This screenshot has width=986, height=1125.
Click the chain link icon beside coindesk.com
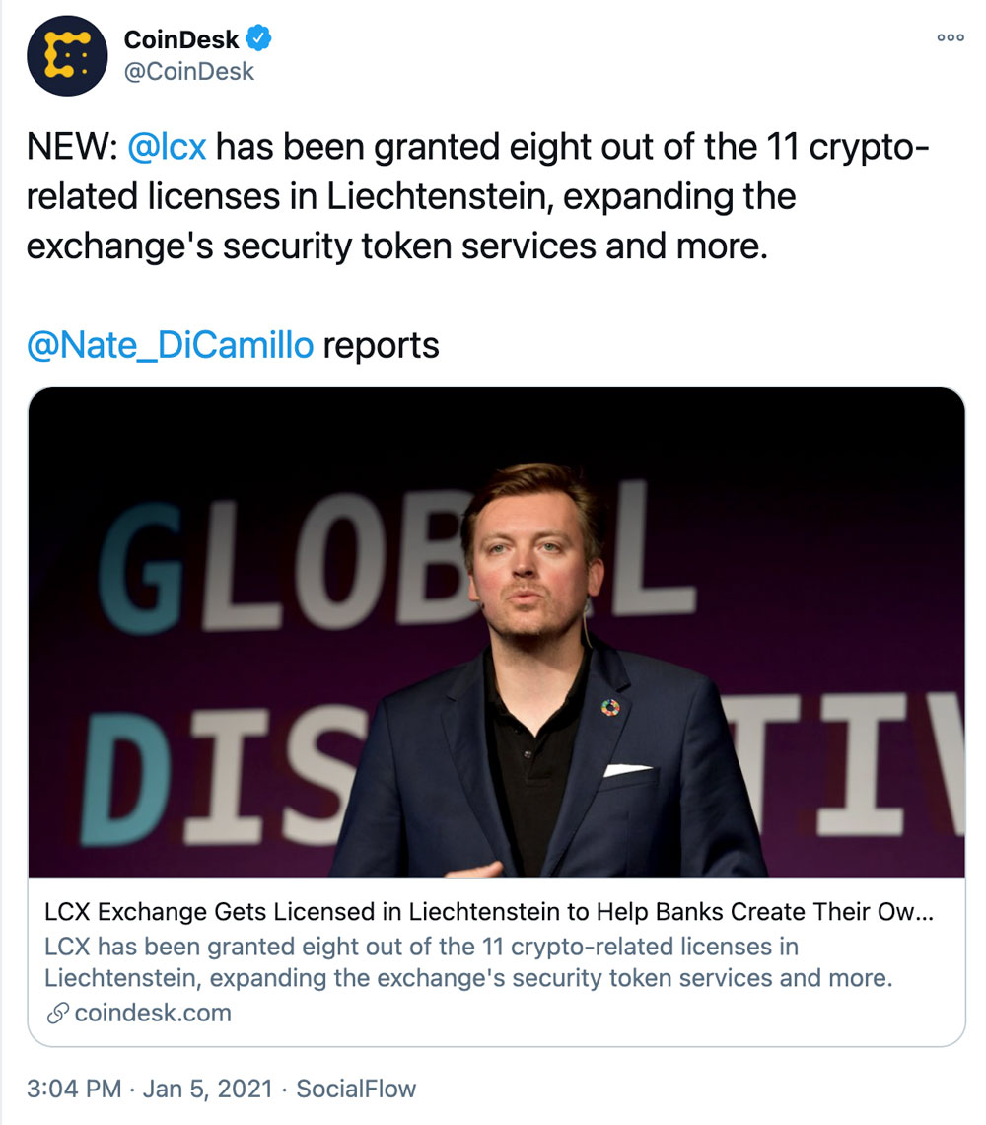click(x=58, y=1013)
